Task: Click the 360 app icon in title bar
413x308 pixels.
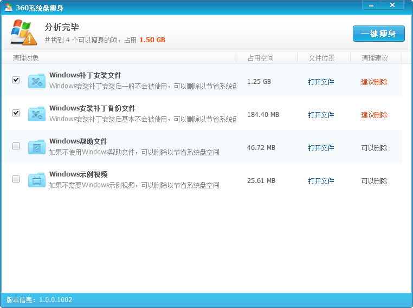Action: point(9,7)
